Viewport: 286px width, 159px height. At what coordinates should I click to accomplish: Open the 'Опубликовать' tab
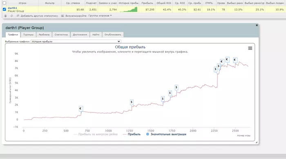coord(113,35)
